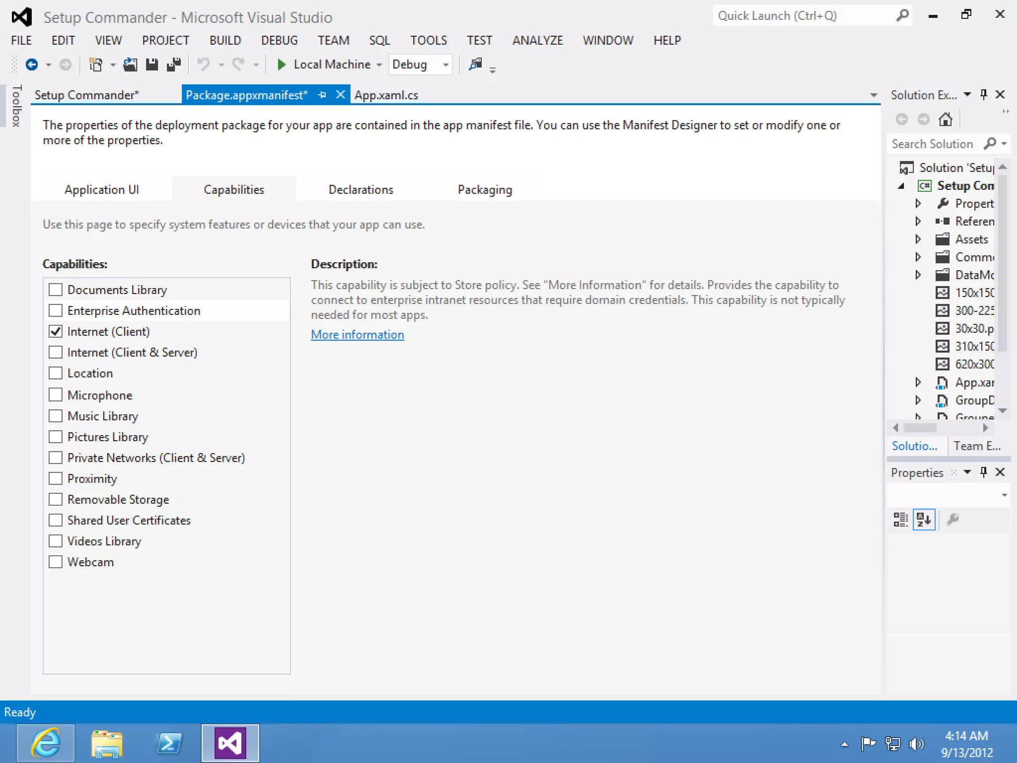Click the Alphabetical sort icon in Properties

coord(924,520)
